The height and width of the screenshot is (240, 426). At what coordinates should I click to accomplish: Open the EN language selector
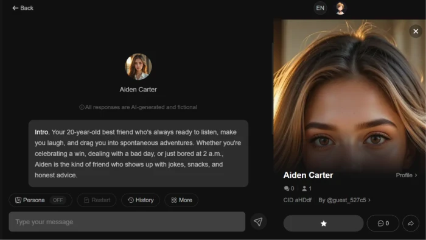pos(320,8)
